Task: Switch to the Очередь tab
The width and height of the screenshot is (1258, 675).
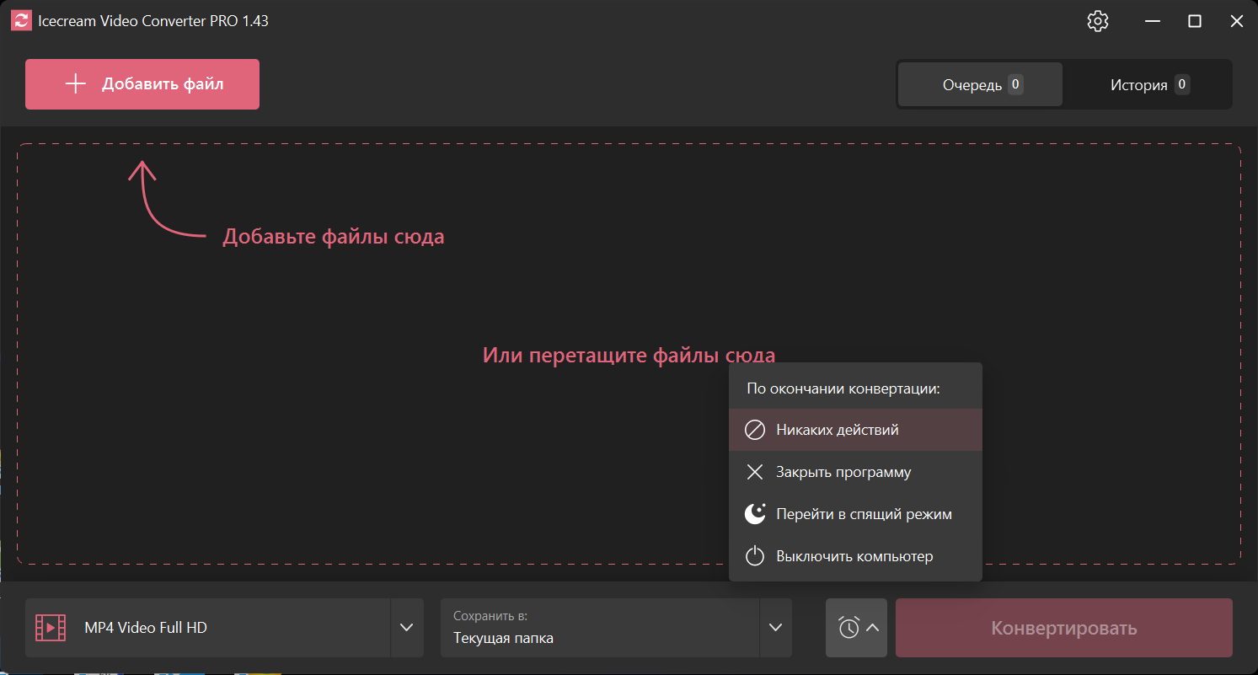Action: [x=981, y=84]
